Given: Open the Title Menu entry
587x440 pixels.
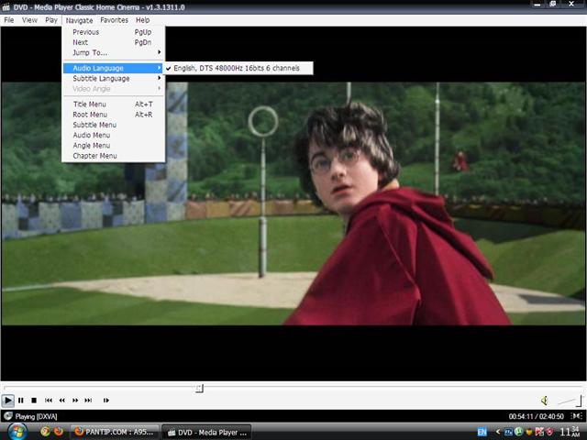Looking at the screenshot, I should click(114, 104).
